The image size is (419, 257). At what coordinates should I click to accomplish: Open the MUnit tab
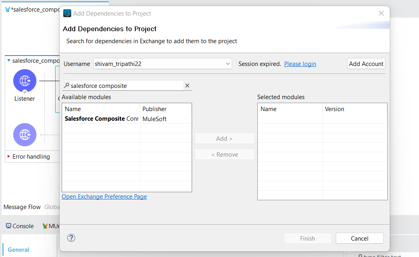(51, 226)
